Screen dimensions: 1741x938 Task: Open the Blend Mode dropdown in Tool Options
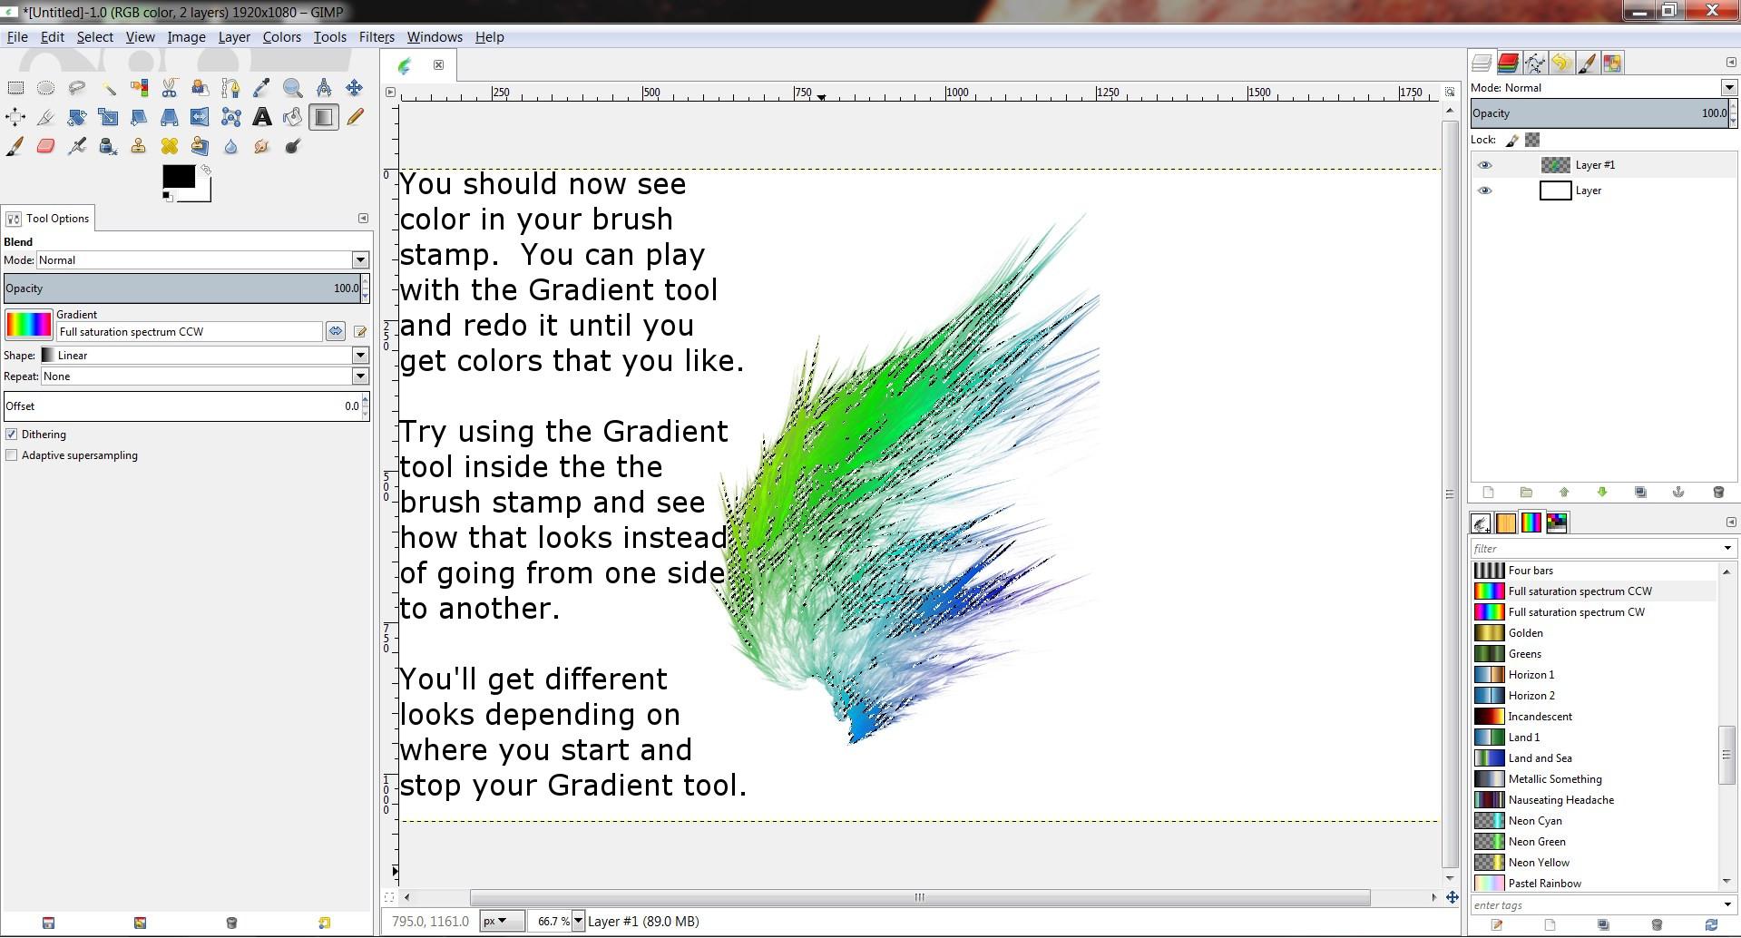(360, 260)
